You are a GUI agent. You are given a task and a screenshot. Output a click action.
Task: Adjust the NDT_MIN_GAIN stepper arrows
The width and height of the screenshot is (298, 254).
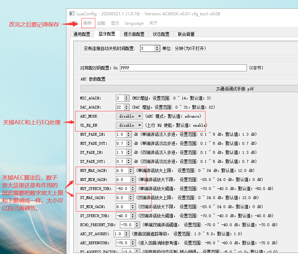(133, 180)
